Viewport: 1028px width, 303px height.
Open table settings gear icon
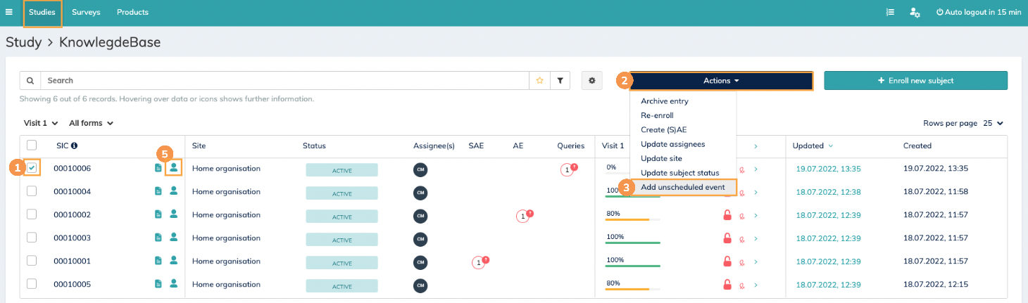tap(592, 81)
